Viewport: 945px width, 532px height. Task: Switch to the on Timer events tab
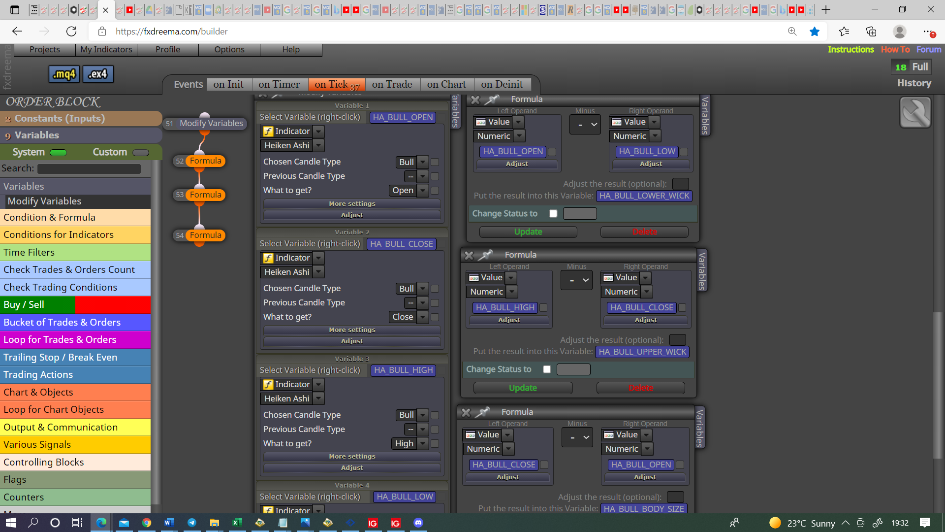[280, 84]
